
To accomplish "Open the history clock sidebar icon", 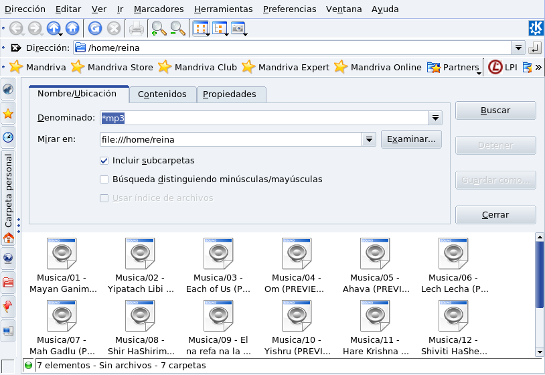I will tap(8, 137).
